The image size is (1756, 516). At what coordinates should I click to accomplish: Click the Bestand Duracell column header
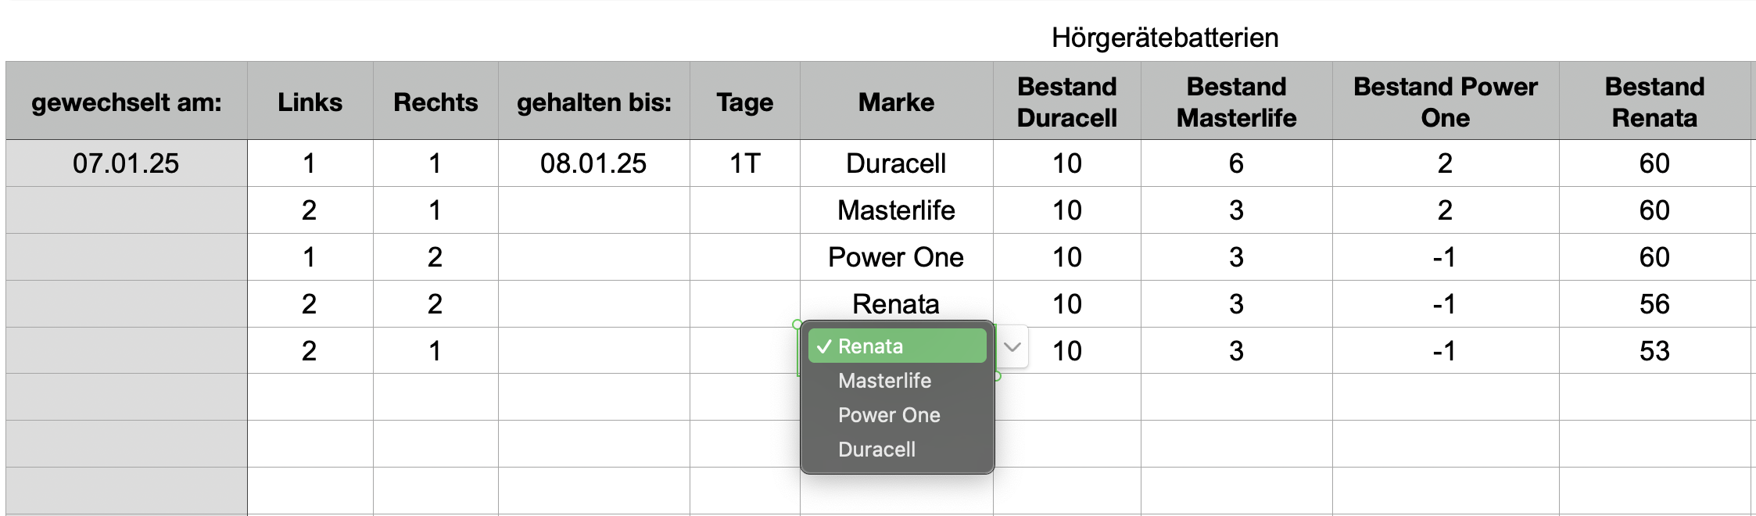coord(1066,102)
